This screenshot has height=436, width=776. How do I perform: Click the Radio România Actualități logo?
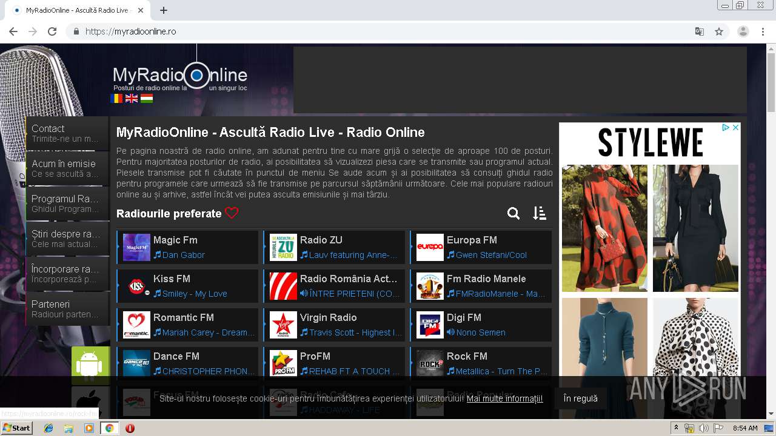(283, 286)
